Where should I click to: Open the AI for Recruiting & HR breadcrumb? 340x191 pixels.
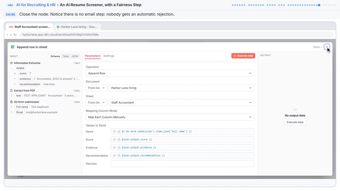pyautogui.click(x=36, y=5)
